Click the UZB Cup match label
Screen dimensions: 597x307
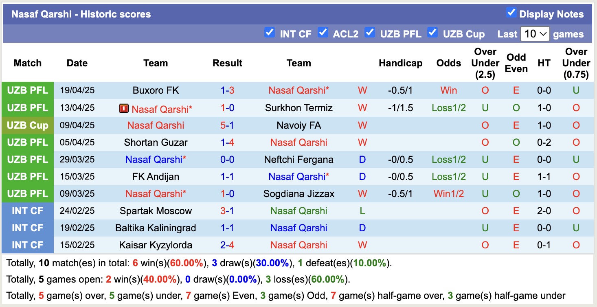coord(27,125)
